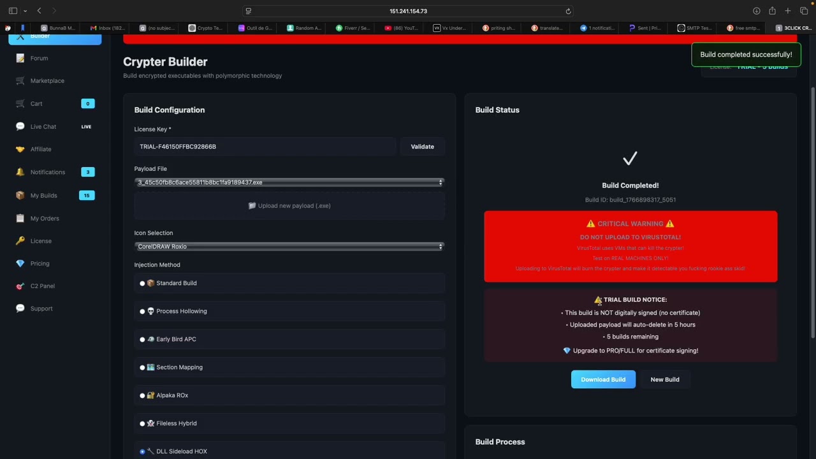816x459 pixels.
Task: Click the Validate button
Action: (x=422, y=147)
